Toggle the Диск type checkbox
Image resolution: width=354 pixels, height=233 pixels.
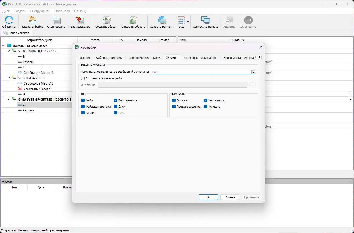click(116, 107)
